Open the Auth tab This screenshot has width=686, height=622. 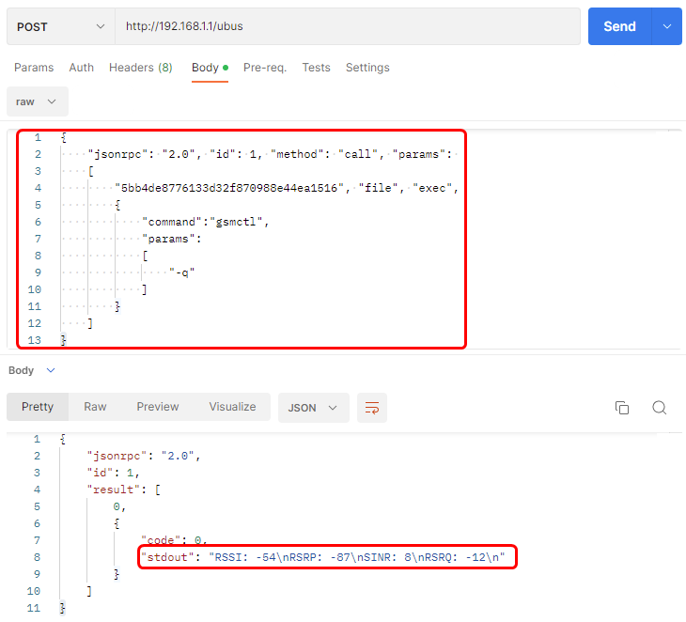pyautogui.click(x=82, y=68)
